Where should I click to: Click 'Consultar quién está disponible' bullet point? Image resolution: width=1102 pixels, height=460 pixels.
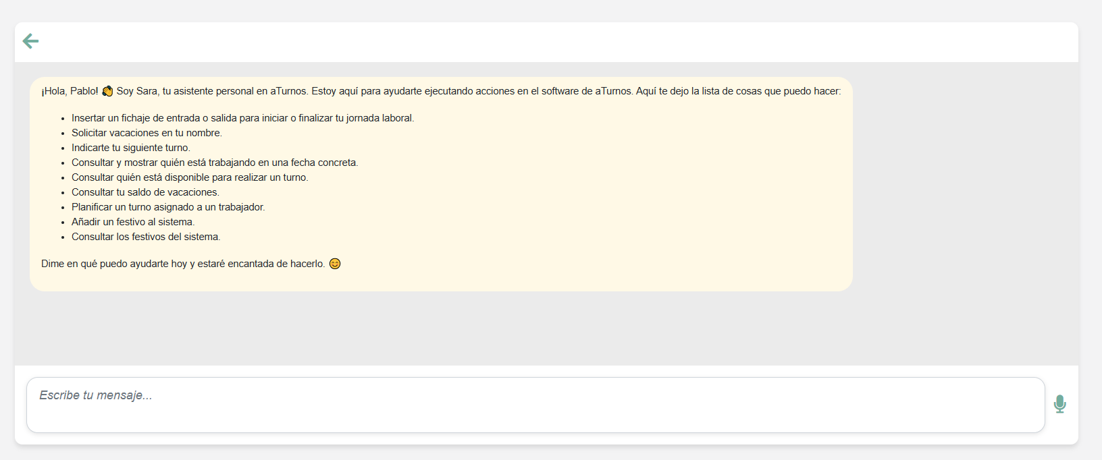click(190, 177)
